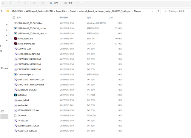Click the first pin icon in sidebar
Image resolution: width=191 pixels, height=138 pixels.
[7, 25]
